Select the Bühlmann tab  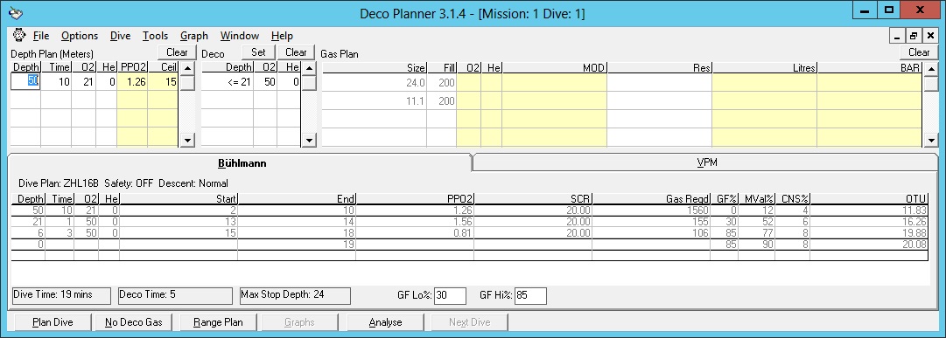pos(242,163)
